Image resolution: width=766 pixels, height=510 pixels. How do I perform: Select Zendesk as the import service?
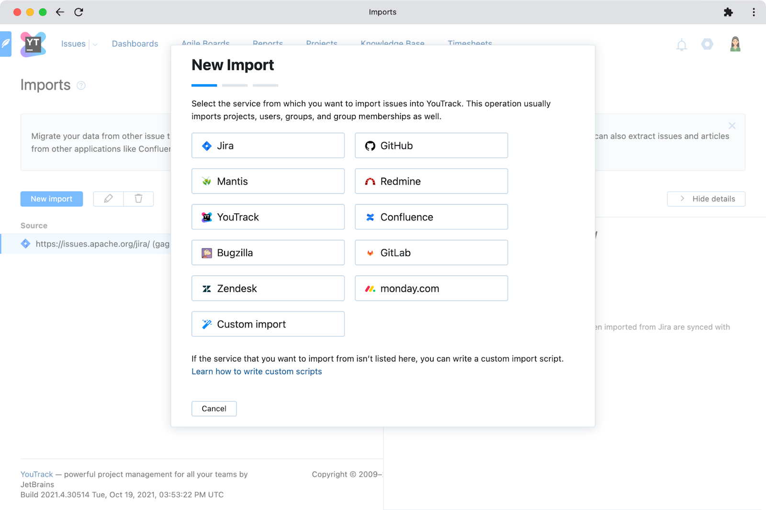click(268, 288)
